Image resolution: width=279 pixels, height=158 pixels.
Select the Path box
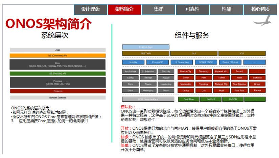[x=204, y=78]
